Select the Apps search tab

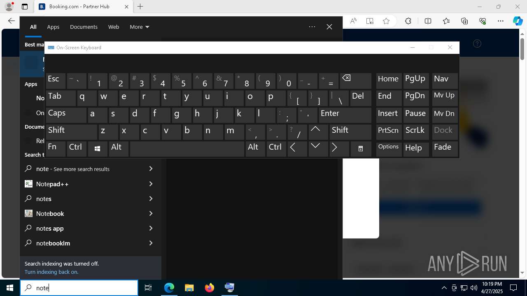tap(53, 27)
